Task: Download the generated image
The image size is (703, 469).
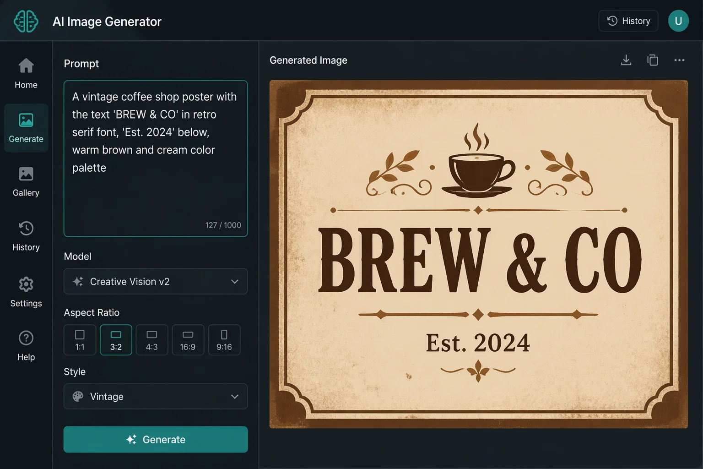Action: pyautogui.click(x=626, y=60)
